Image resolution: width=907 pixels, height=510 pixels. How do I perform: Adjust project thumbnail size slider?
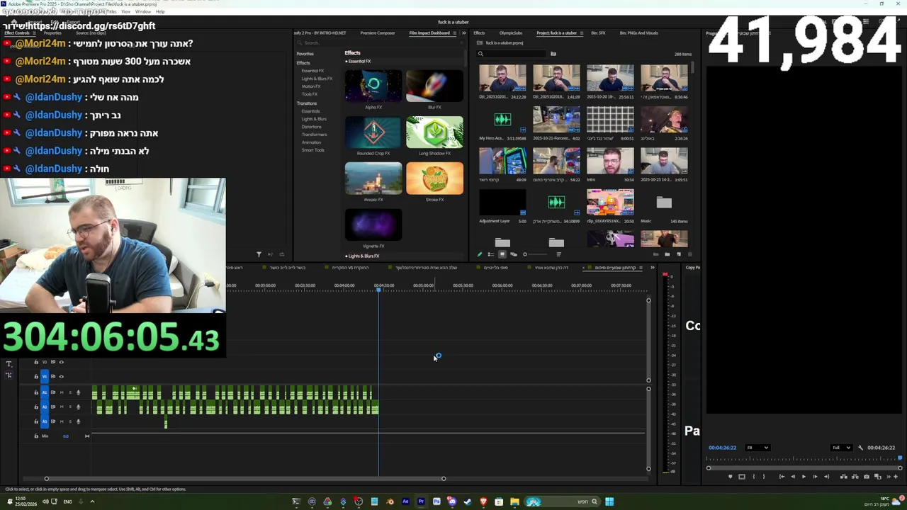tap(535, 254)
